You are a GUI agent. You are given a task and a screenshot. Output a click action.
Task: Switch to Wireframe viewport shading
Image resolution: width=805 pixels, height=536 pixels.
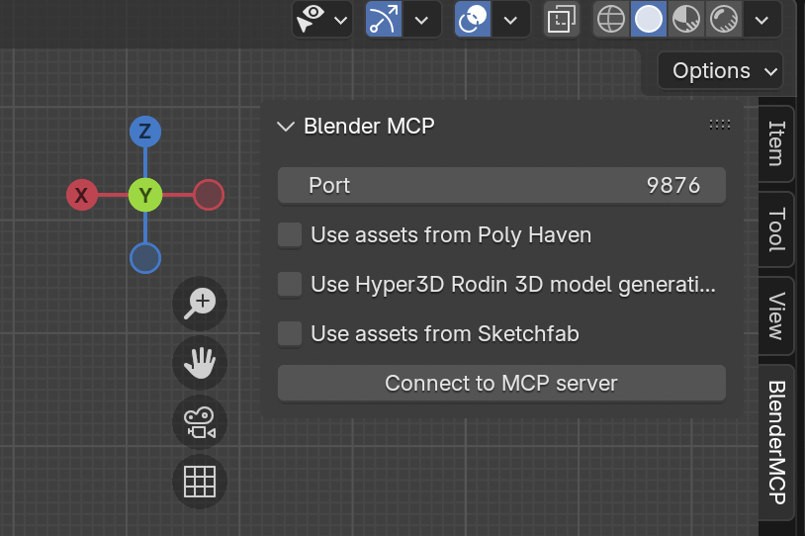pyautogui.click(x=611, y=19)
